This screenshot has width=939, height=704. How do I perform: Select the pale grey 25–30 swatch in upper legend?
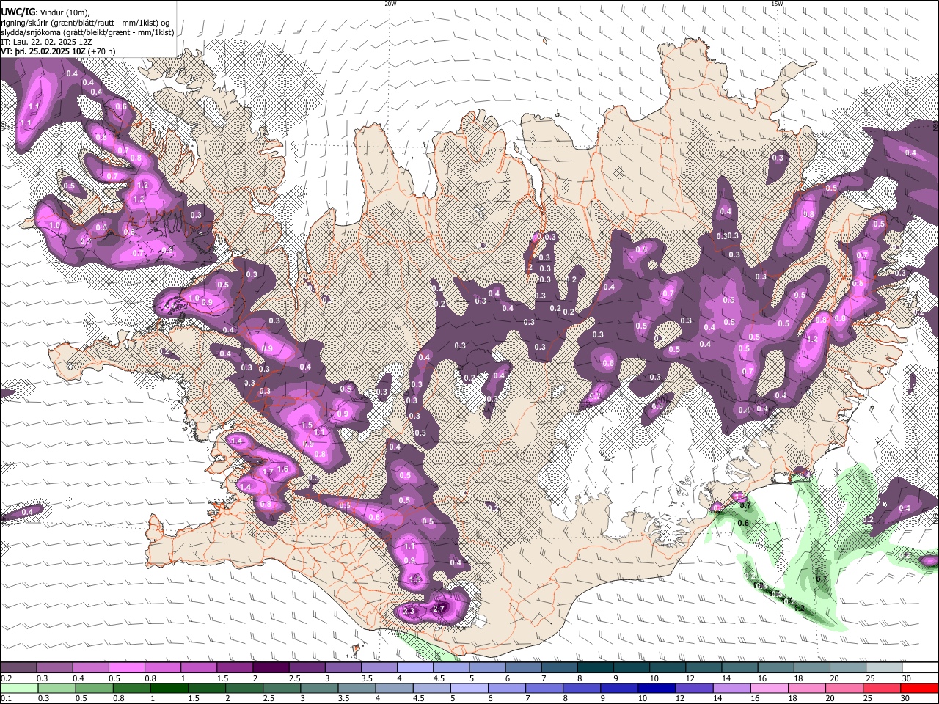[885, 668]
